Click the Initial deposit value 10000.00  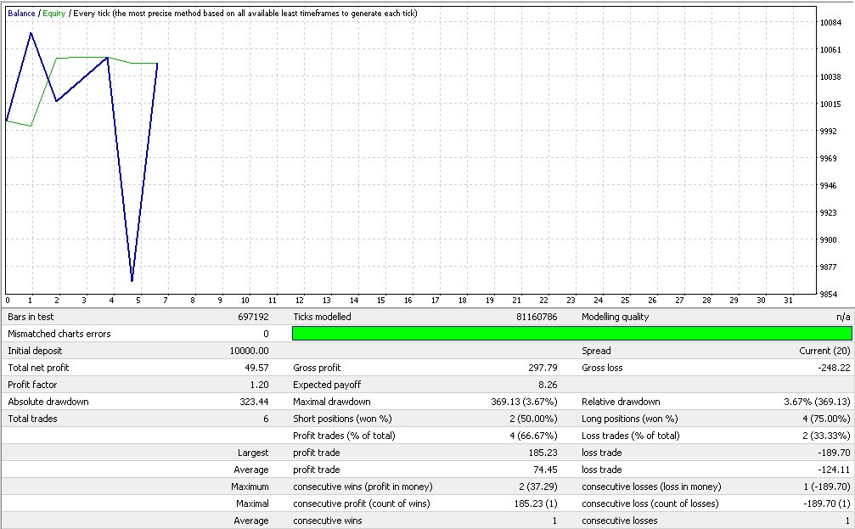250,351
